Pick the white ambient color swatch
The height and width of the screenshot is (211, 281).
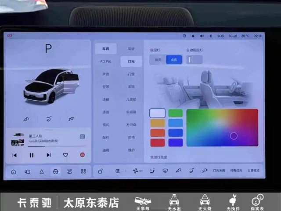pos(157,113)
